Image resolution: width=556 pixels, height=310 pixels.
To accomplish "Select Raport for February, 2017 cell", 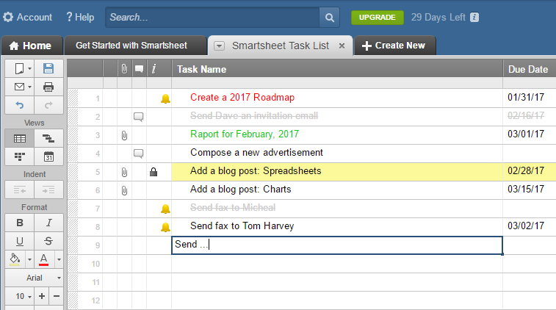I will 337,134.
